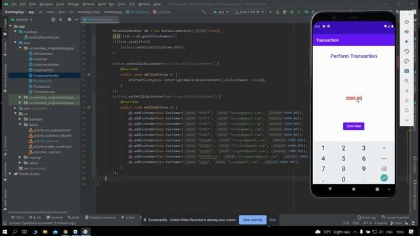The height and width of the screenshot is (236, 420).
Task: Click the Hide link in Screencastify bar
Action: [x=273, y=220]
